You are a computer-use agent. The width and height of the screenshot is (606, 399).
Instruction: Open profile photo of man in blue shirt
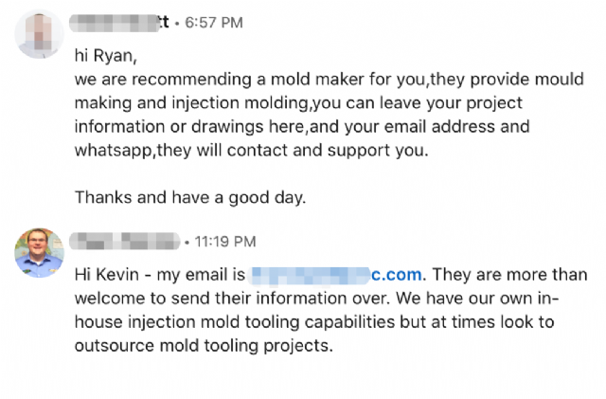pos(39,253)
